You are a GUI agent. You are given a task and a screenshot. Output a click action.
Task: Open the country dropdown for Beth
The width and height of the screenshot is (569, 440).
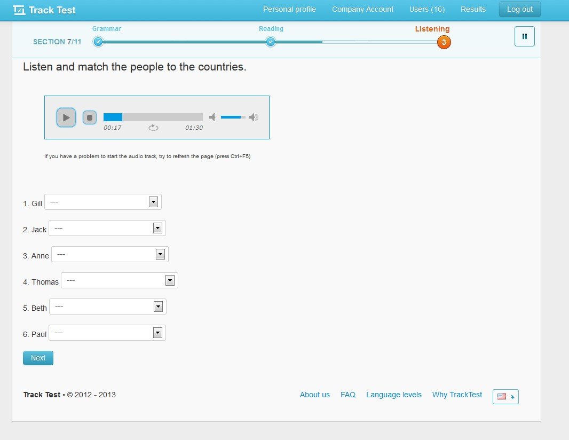coord(108,307)
